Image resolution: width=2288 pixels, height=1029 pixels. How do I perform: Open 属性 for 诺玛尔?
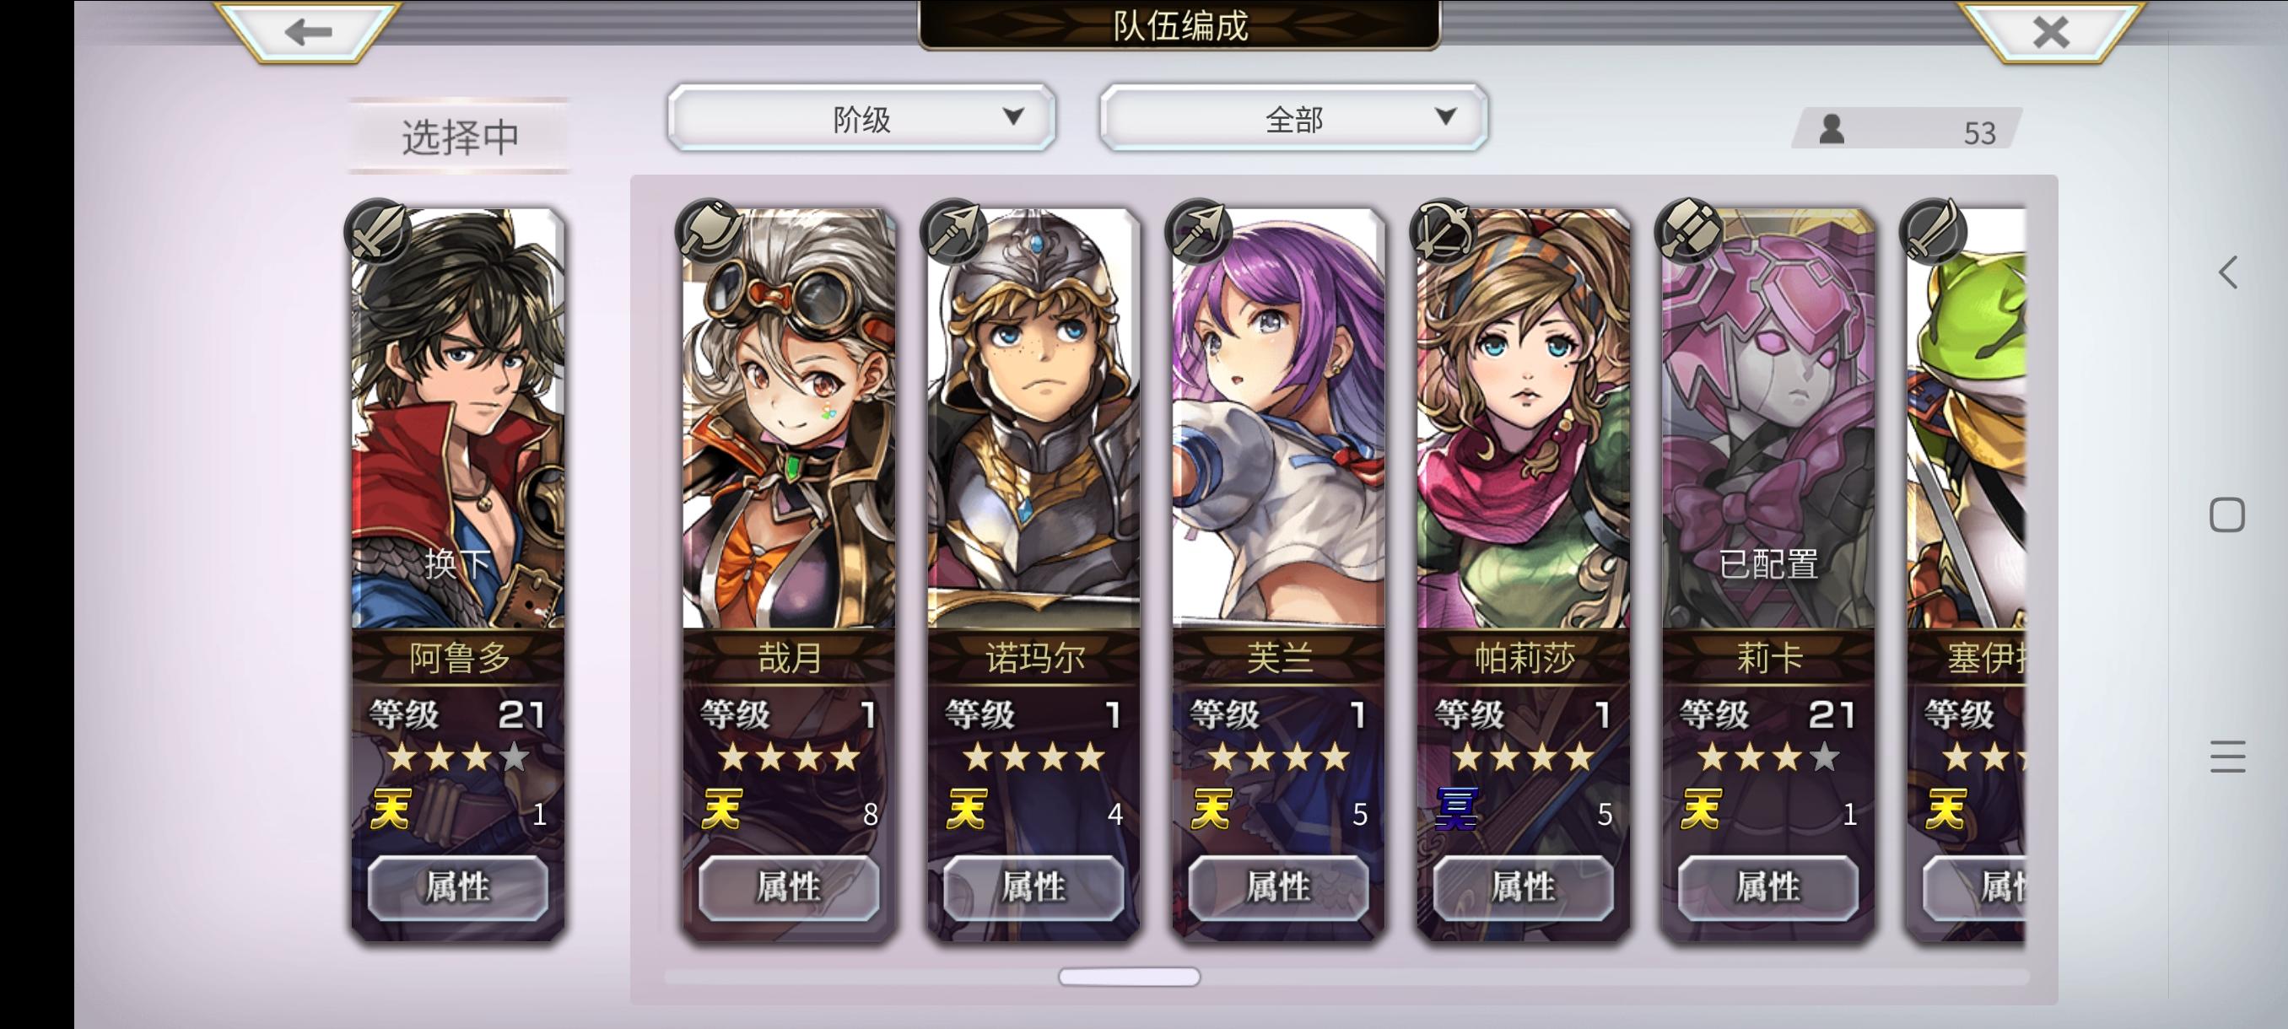pyautogui.click(x=1033, y=887)
